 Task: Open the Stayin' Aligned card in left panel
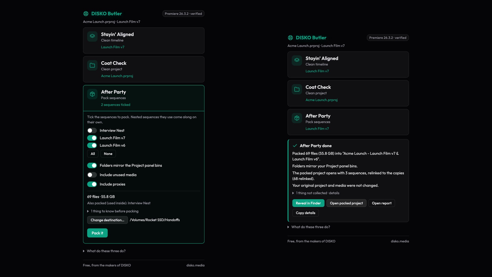[144, 41]
